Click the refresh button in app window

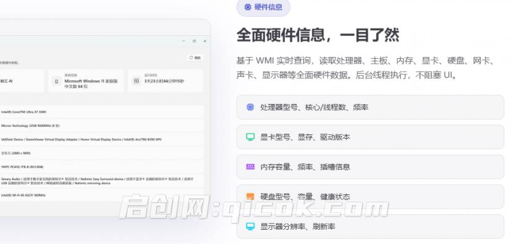pyautogui.click(x=195, y=58)
